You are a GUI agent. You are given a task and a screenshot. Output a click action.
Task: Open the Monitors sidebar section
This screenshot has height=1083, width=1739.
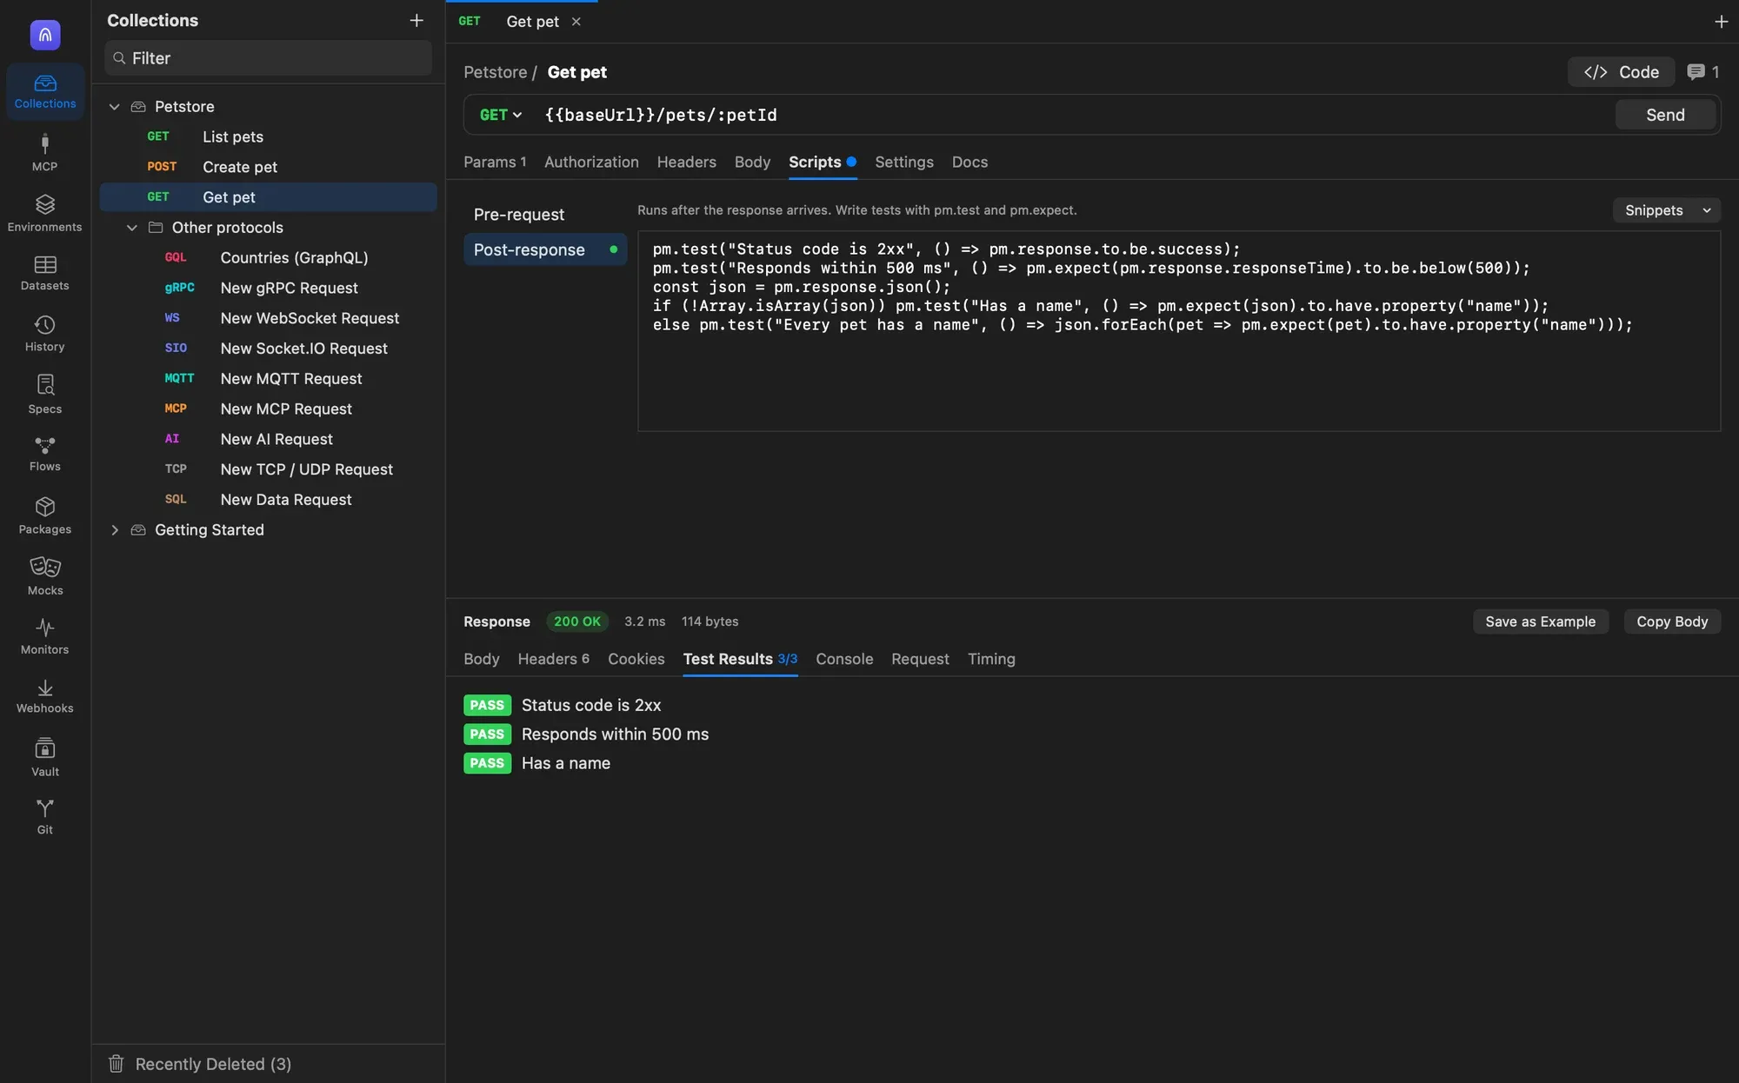click(45, 636)
